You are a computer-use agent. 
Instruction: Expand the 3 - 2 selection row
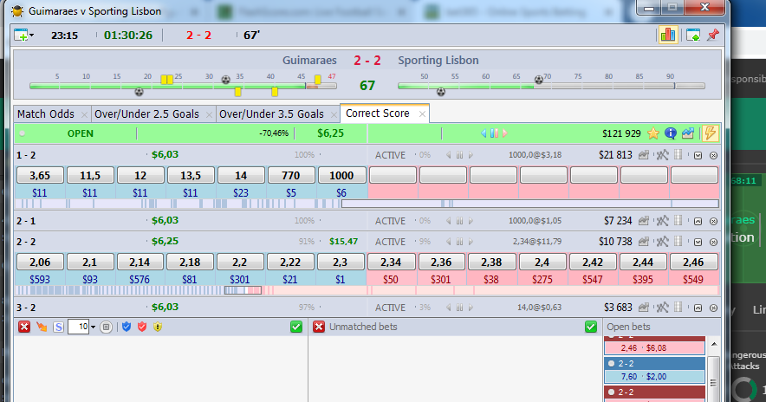click(x=698, y=308)
